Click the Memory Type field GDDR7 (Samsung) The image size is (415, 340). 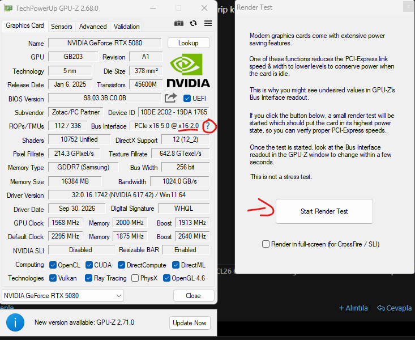[x=83, y=167]
